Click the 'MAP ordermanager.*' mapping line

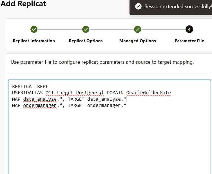[69, 105]
